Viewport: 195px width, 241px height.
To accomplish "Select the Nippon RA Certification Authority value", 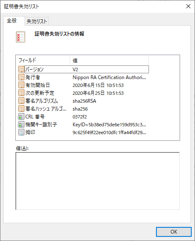I will click(109, 77).
